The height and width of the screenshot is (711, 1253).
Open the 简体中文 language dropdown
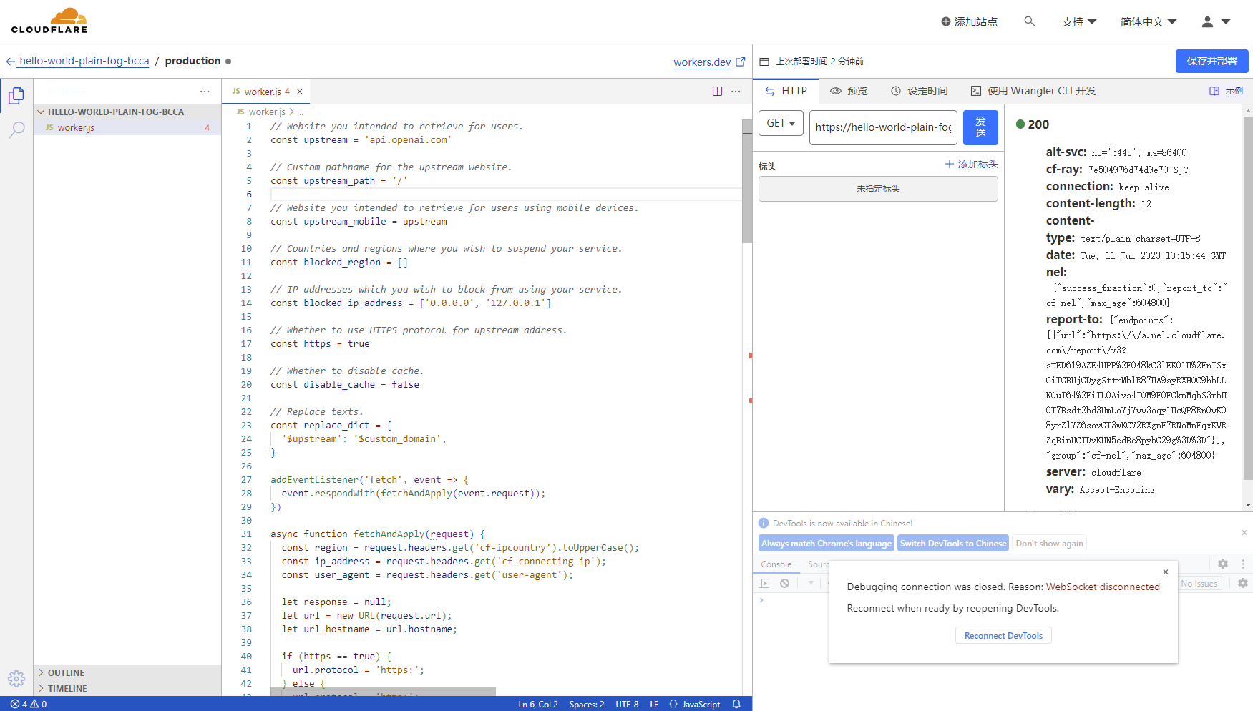(x=1149, y=21)
